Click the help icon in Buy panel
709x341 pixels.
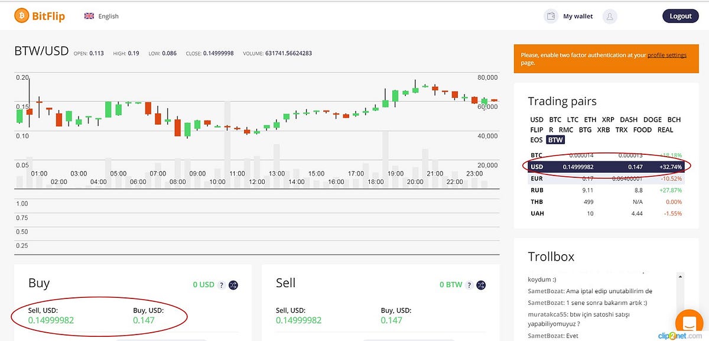(222, 285)
